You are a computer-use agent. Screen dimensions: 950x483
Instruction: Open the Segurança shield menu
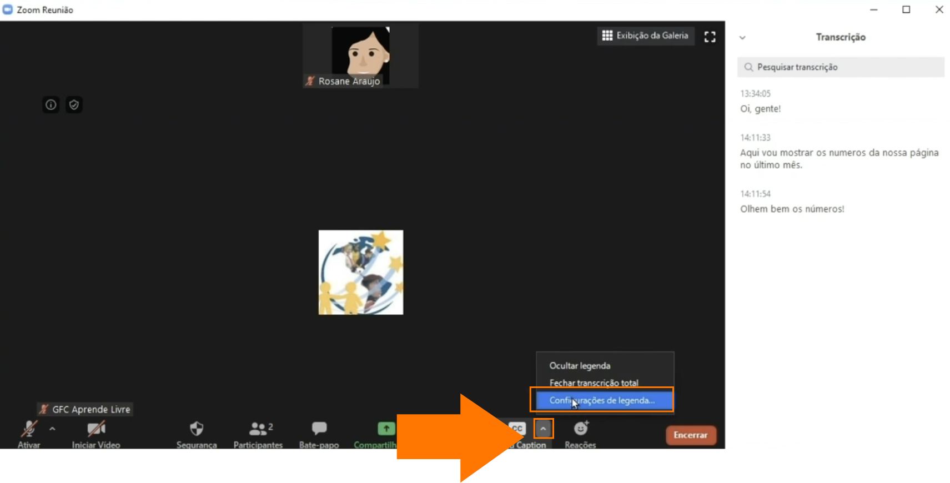click(197, 434)
